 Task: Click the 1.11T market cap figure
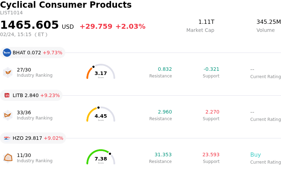click(x=206, y=22)
